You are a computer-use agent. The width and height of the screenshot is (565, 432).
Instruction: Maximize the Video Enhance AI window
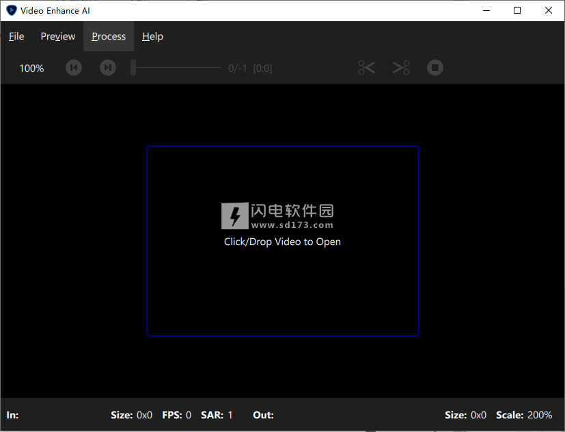pos(517,10)
